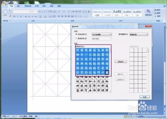Open the round Office button menu
The width and height of the screenshot is (167, 119).
[x=4, y=4]
